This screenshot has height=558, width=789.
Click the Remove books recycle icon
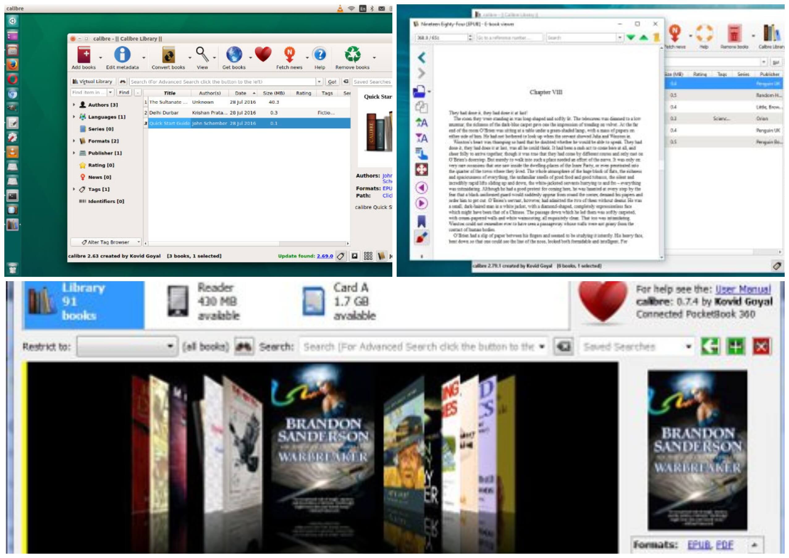tap(352, 58)
